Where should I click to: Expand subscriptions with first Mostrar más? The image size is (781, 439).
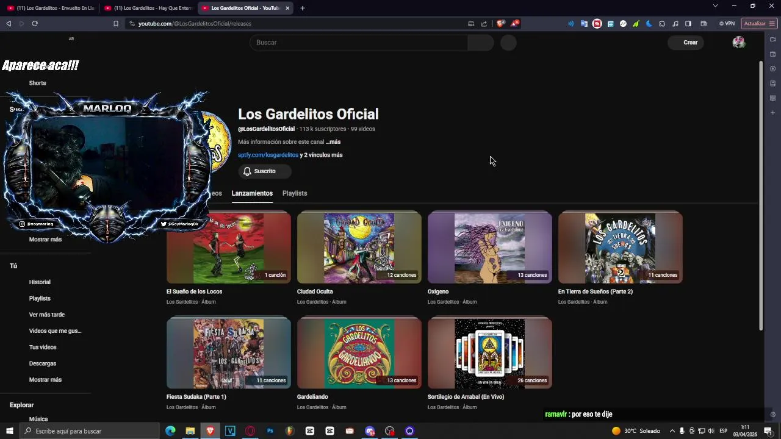click(45, 240)
